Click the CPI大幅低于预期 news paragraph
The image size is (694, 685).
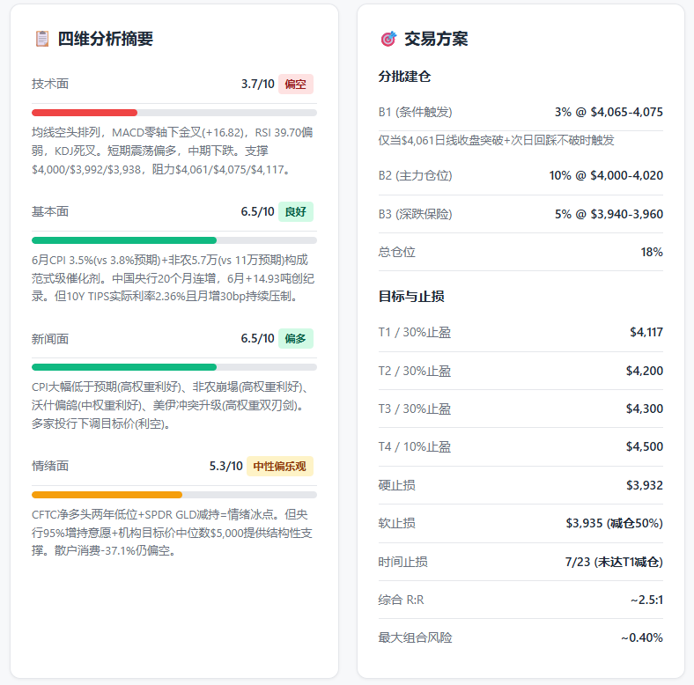click(x=170, y=405)
